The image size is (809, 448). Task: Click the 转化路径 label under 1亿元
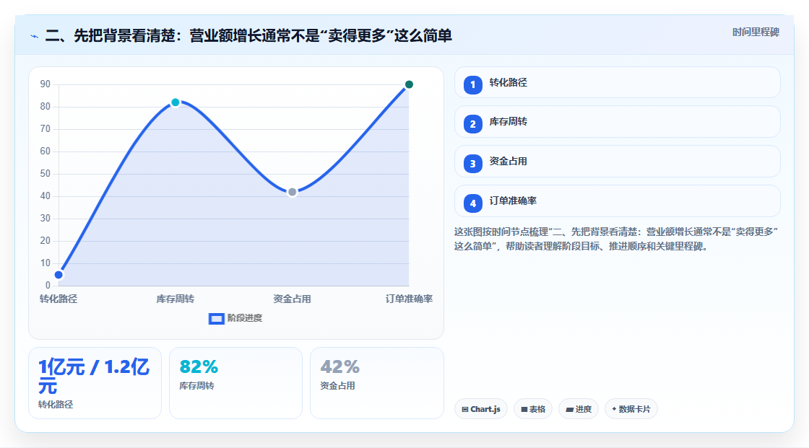tap(56, 405)
